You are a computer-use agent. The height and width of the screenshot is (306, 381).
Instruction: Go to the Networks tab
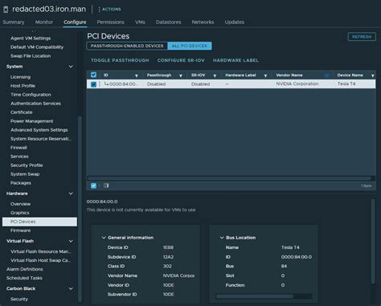point(203,22)
